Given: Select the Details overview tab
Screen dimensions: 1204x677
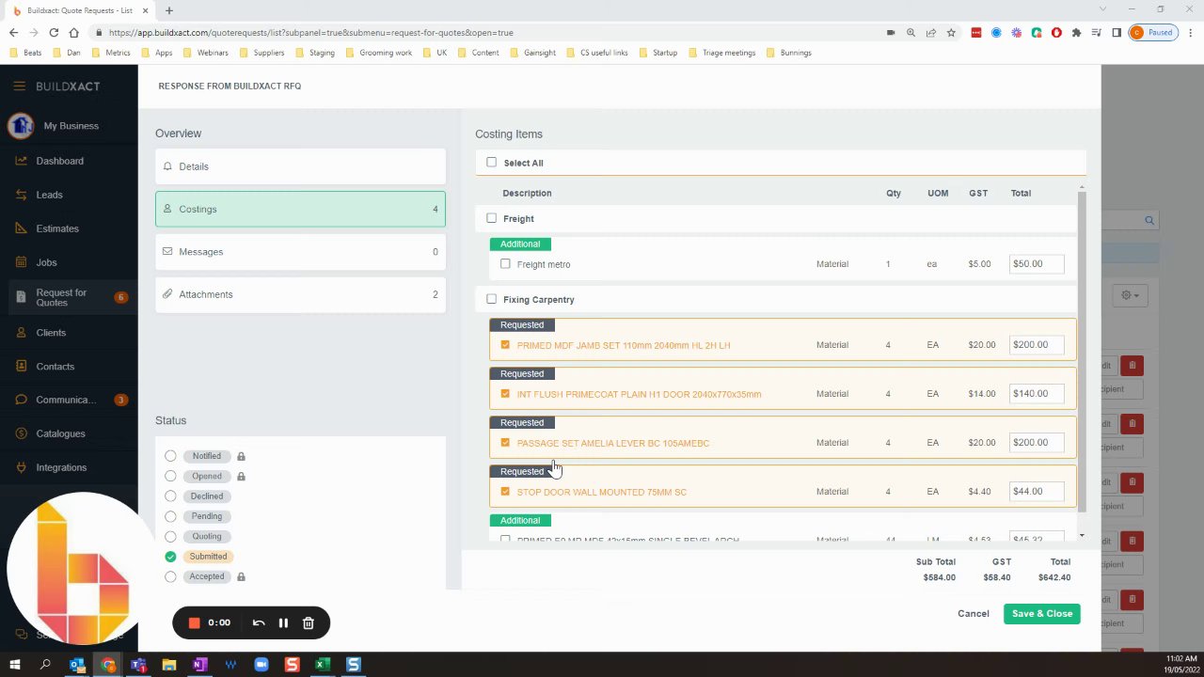Looking at the screenshot, I should click(300, 166).
